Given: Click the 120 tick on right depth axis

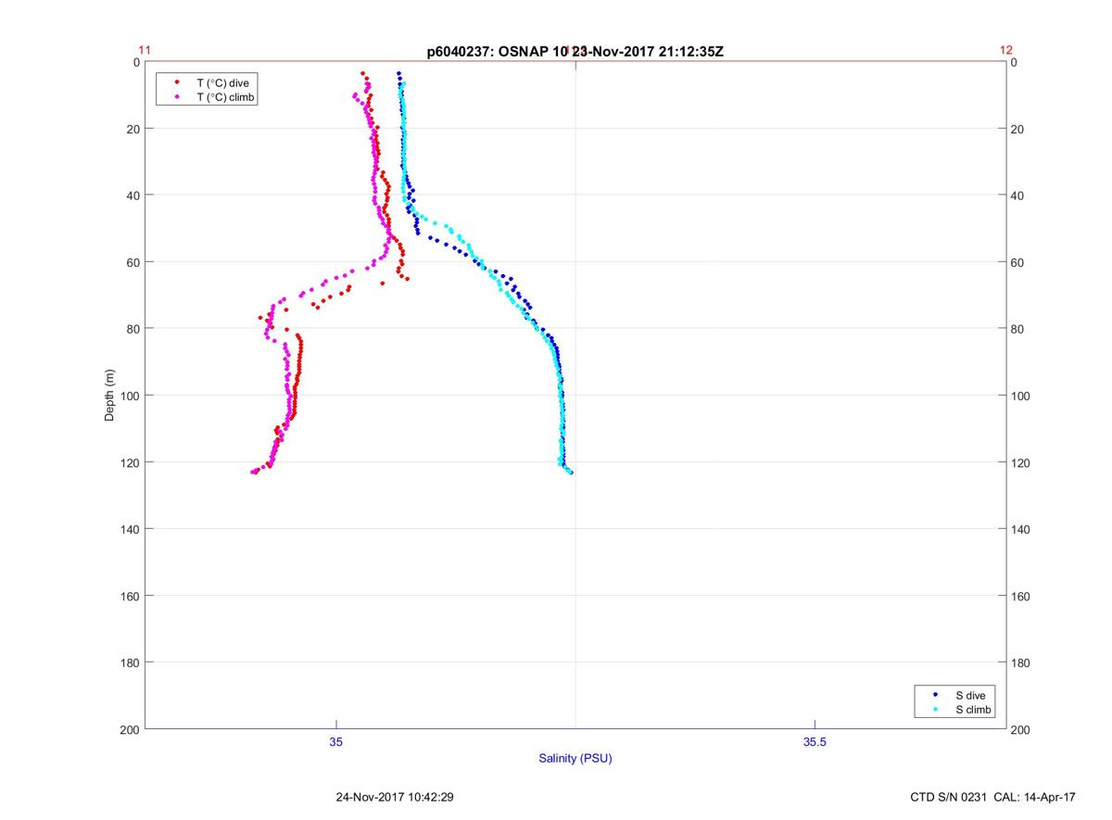Looking at the screenshot, I should (x=1019, y=462).
